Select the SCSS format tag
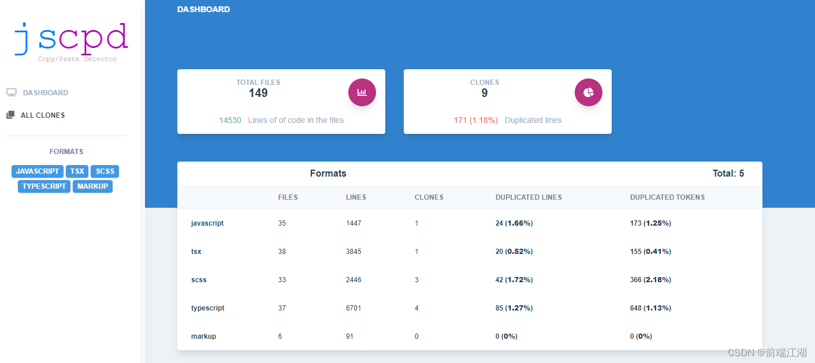This screenshot has width=815, height=363. click(105, 171)
